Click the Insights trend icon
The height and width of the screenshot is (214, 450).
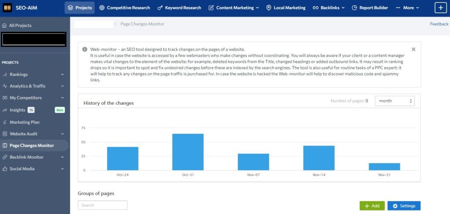(4, 110)
